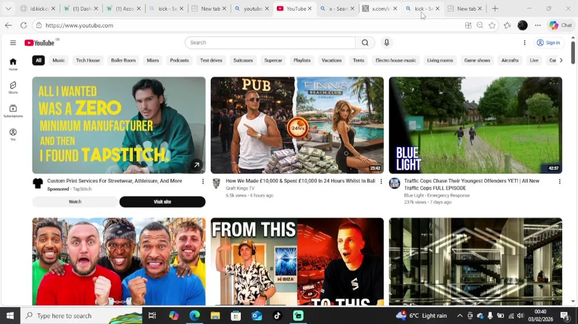Select the Mixes chip
This screenshot has height=324, width=578.
(x=153, y=60)
